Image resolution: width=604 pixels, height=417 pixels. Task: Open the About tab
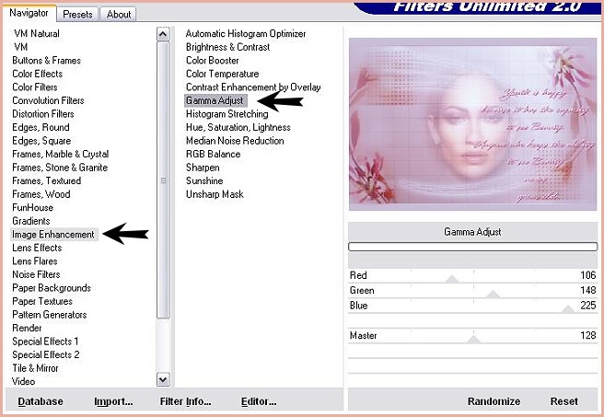(x=118, y=14)
